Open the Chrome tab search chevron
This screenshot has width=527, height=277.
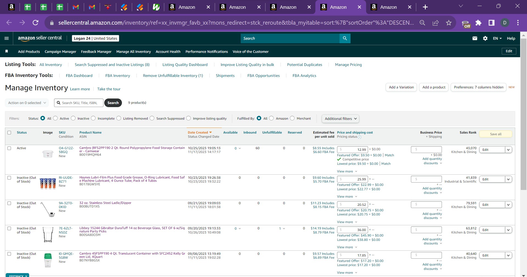click(x=461, y=6)
